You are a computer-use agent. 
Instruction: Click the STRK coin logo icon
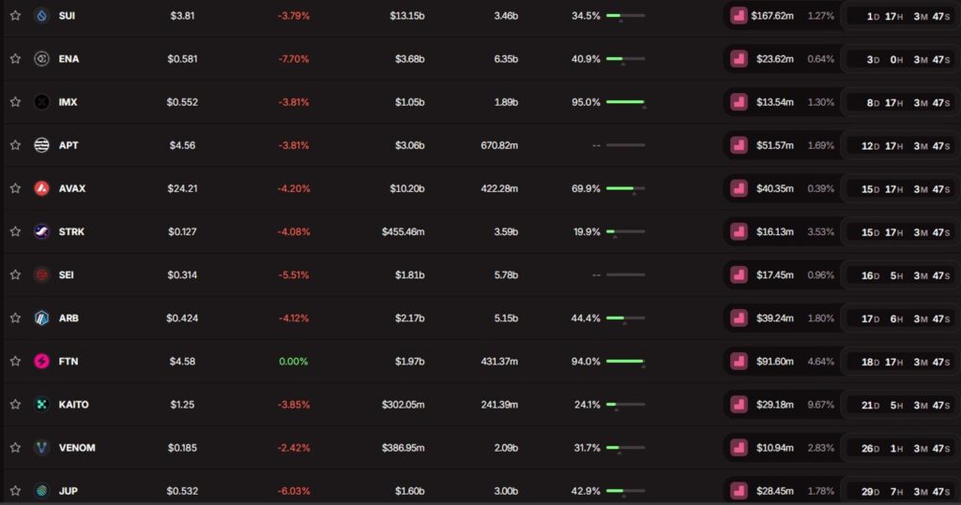pos(41,231)
